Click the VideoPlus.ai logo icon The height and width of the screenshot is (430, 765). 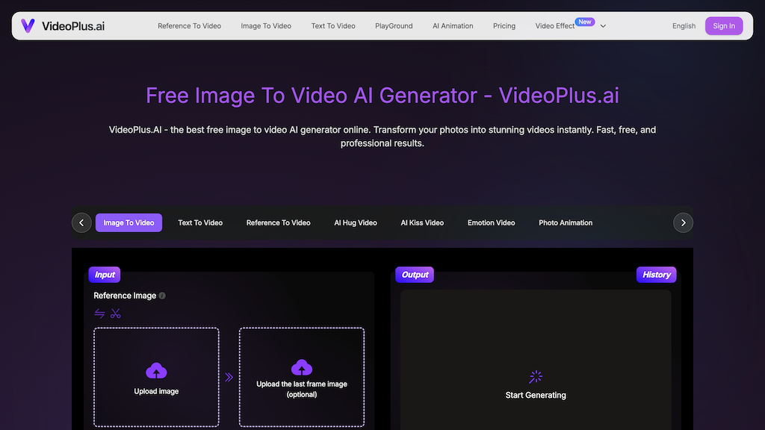tap(28, 25)
